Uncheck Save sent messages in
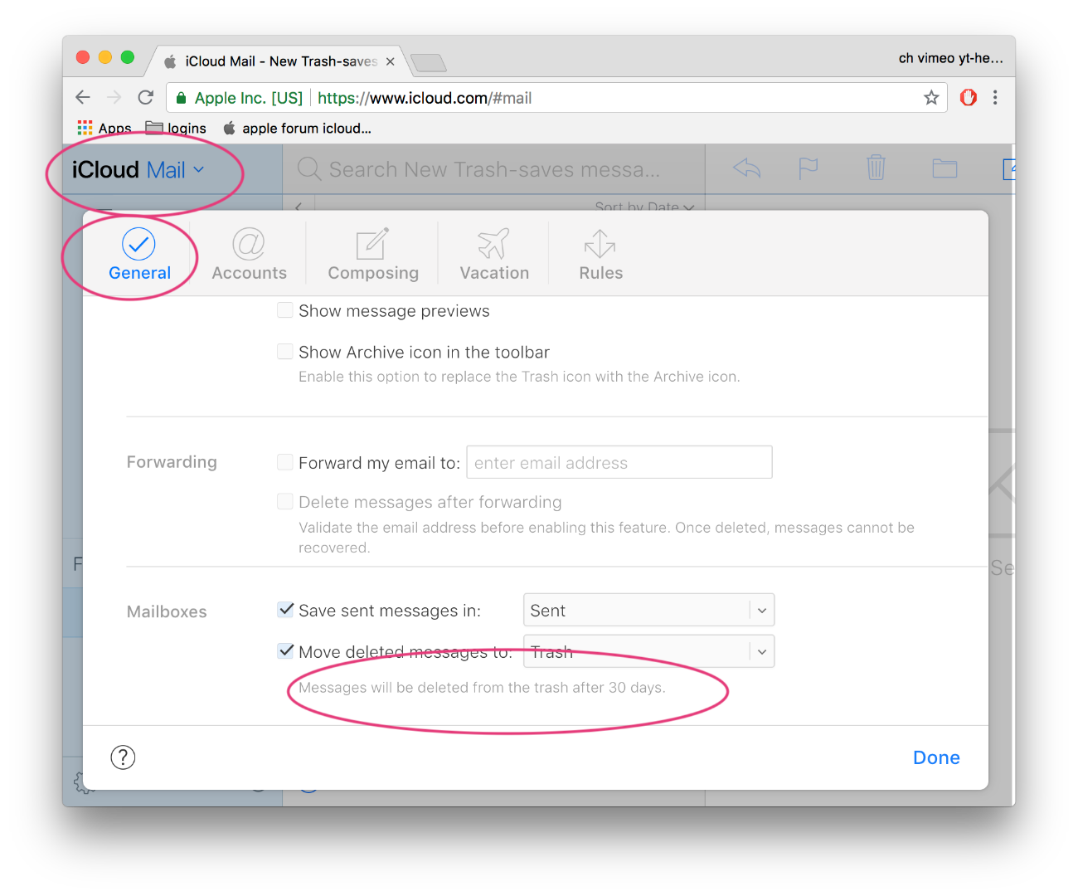The height and width of the screenshot is (896, 1078). click(285, 610)
